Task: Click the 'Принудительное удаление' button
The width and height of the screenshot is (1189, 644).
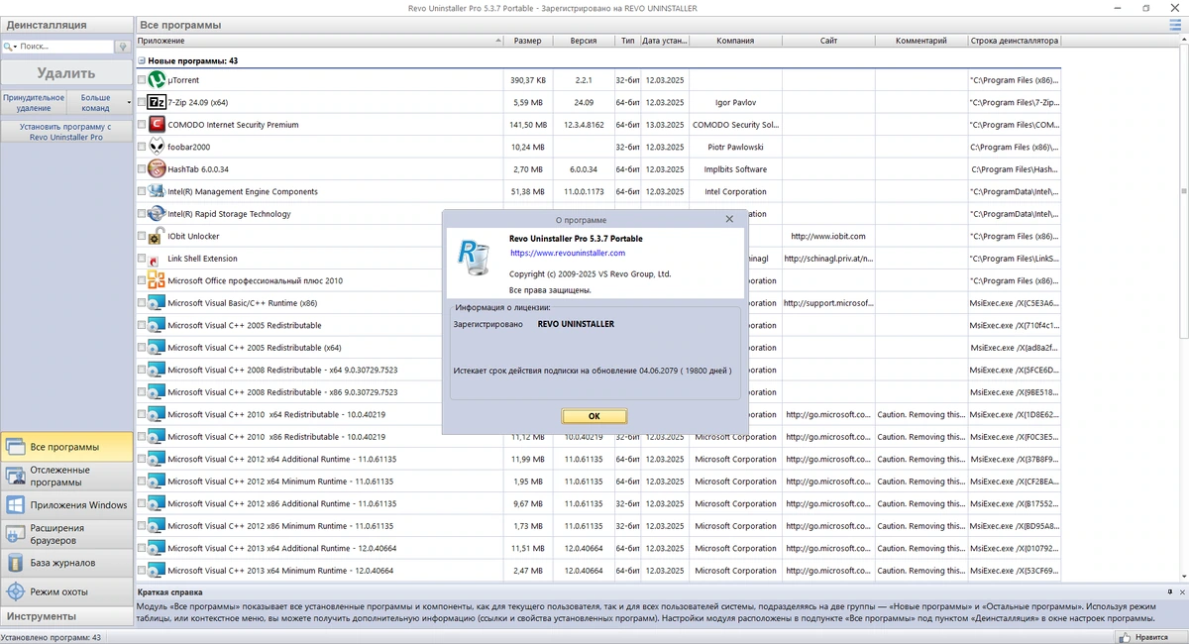Action: pyautogui.click(x=34, y=102)
